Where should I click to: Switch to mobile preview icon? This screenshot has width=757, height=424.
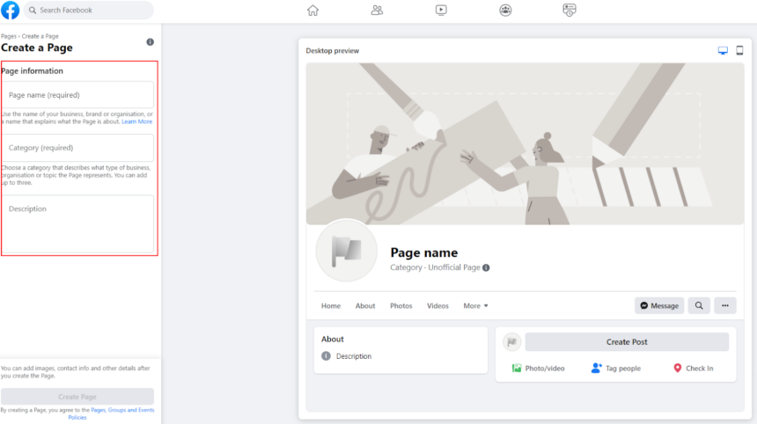point(739,50)
